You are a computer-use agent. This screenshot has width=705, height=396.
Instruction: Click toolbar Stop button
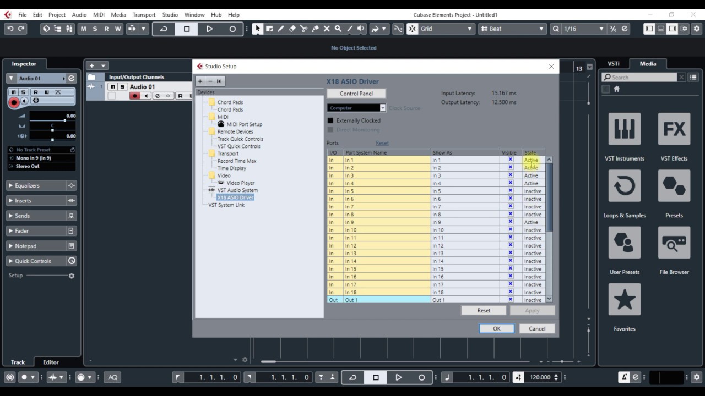(187, 29)
